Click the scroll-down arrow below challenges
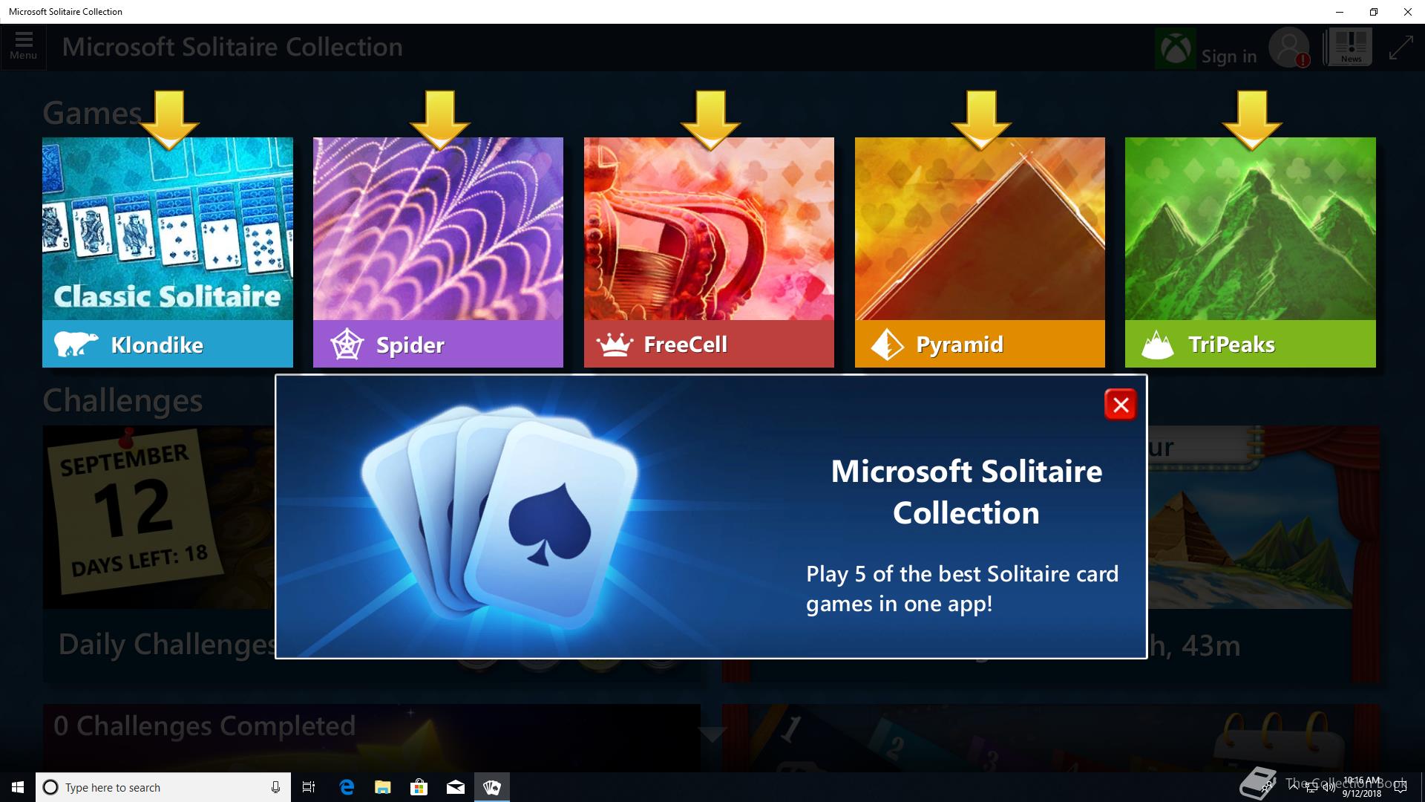1425x802 pixels. [x=712, y=734]
